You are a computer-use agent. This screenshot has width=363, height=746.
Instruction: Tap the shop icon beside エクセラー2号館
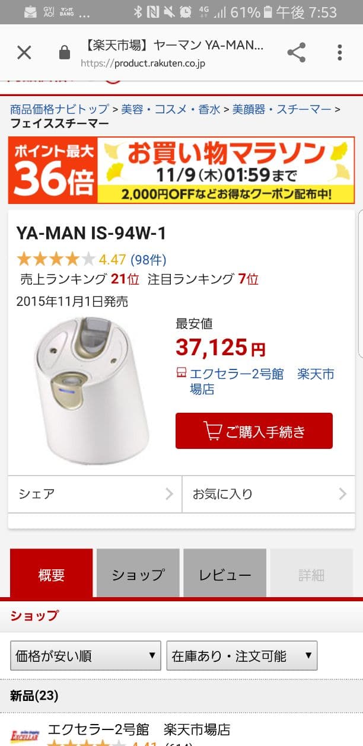point(181,374)
